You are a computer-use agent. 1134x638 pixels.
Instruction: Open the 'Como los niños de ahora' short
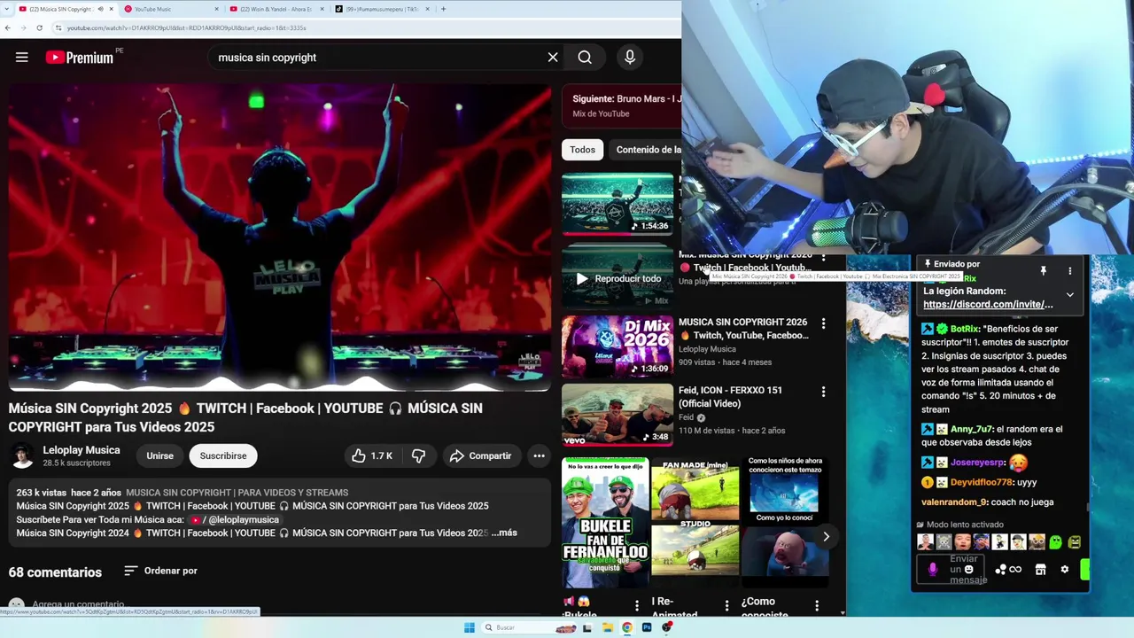pyautogui.click(x=785, y=523)
